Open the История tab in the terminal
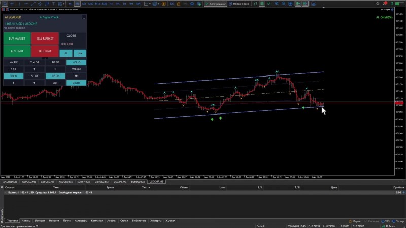Screen dimensions: 406x228 41,221
